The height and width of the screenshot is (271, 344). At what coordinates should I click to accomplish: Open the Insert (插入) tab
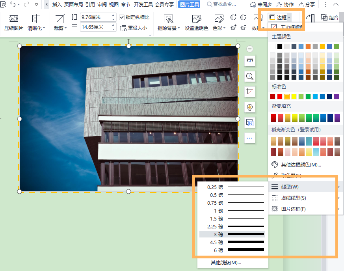(x=57, y=4)
